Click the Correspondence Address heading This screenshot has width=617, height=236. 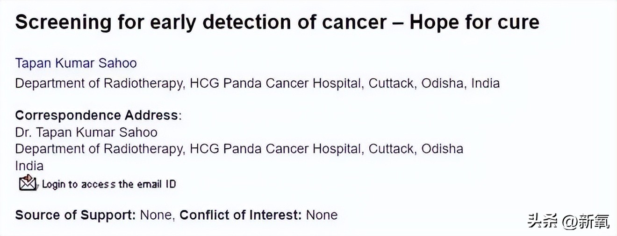97,115
